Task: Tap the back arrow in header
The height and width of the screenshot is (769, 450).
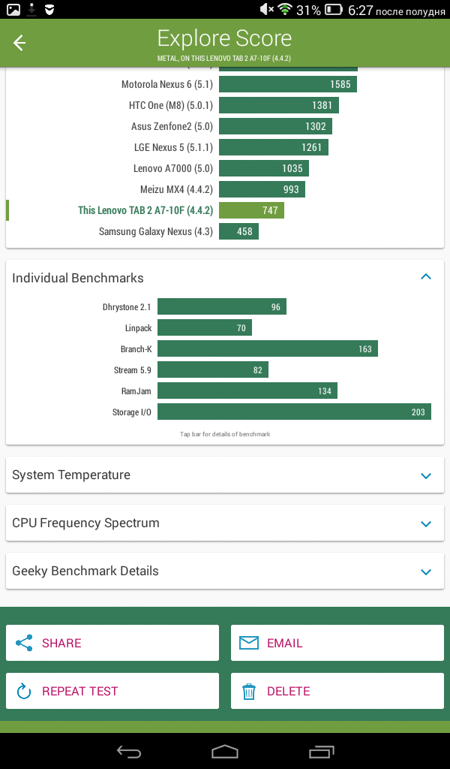Action: [x=19, y=43]
